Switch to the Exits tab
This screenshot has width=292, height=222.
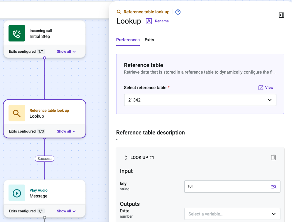click(149, 40)
